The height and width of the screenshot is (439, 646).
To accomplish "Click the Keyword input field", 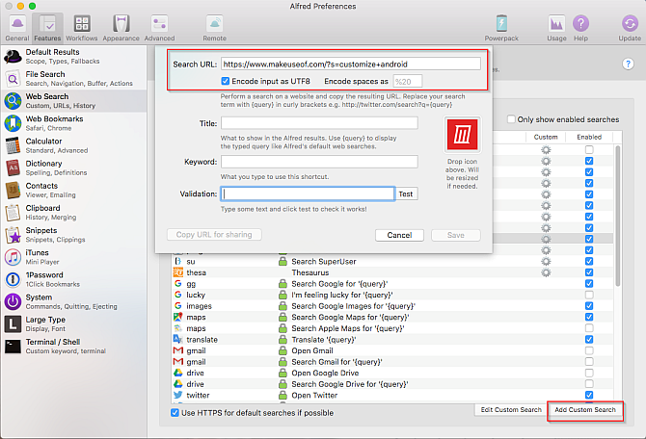I will click(319, 162).
